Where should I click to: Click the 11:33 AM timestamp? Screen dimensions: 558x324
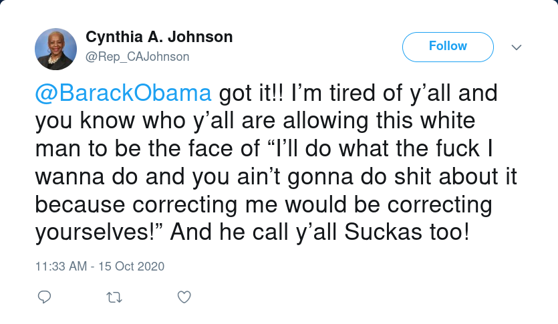61,266
